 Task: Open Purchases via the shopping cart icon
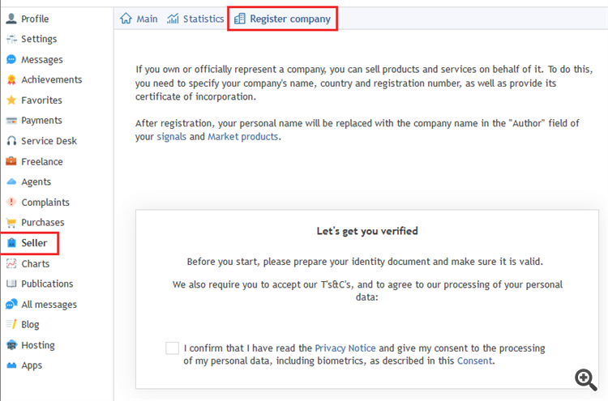pyautogui.click(x=11, y=223)
